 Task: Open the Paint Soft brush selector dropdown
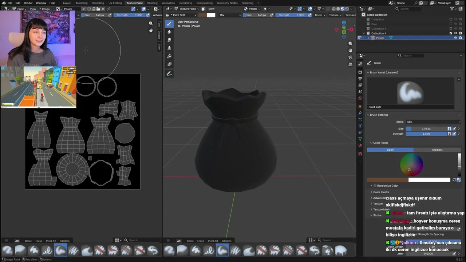[181, 15]
